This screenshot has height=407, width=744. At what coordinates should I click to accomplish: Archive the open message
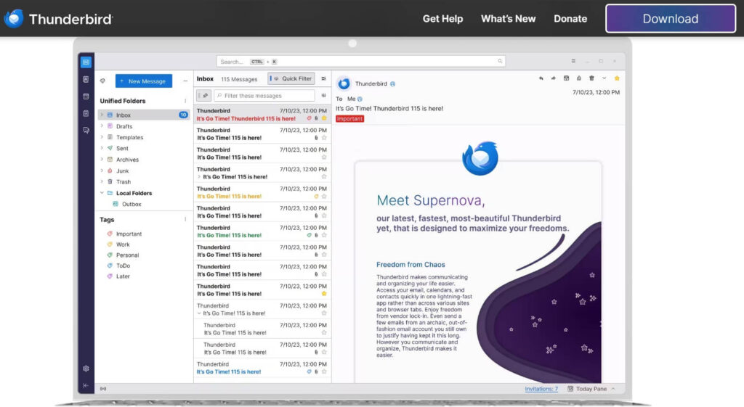coord(566,78)
